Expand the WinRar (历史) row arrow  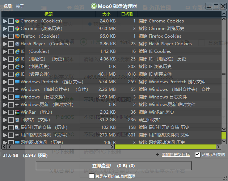tap(5, 112)
